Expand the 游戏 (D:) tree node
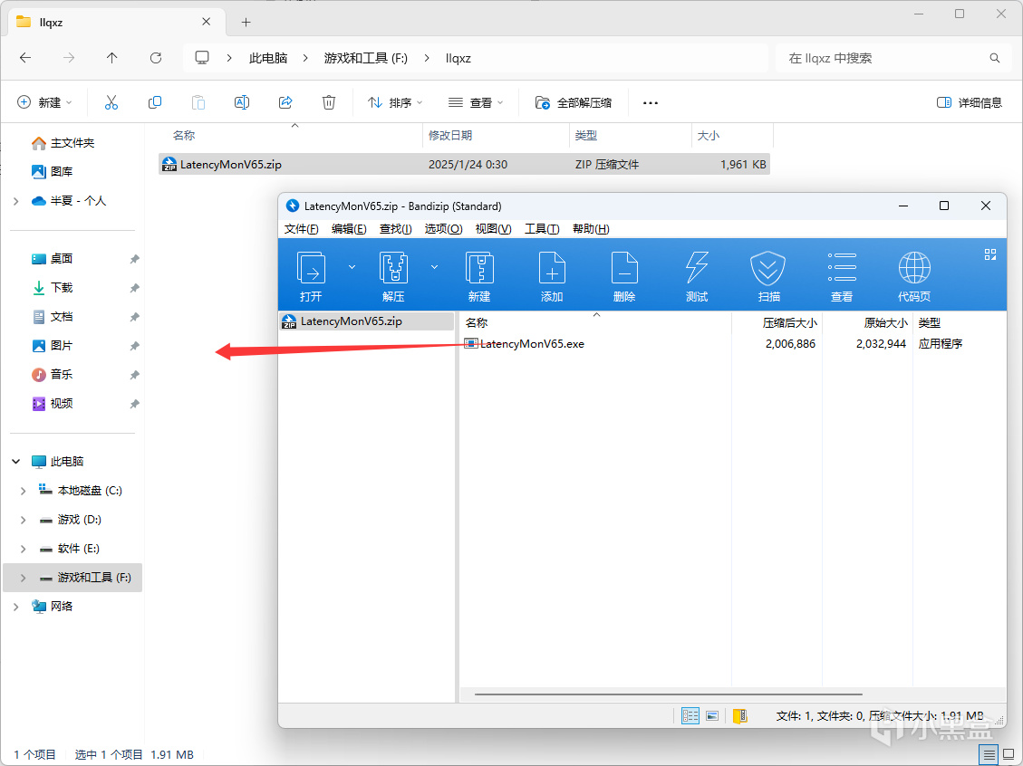Image resolution: width=1023 pixels, height=766 pixels. 24,520
